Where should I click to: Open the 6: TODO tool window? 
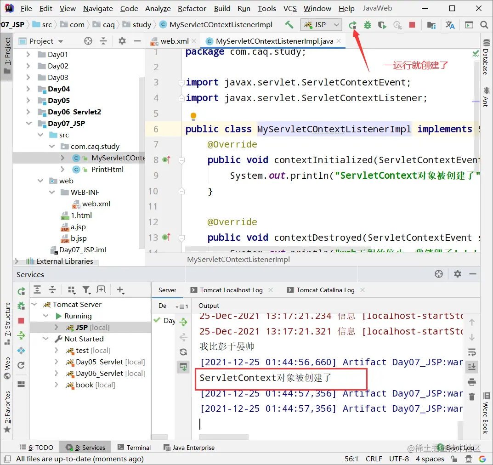(x=36, y=448)
